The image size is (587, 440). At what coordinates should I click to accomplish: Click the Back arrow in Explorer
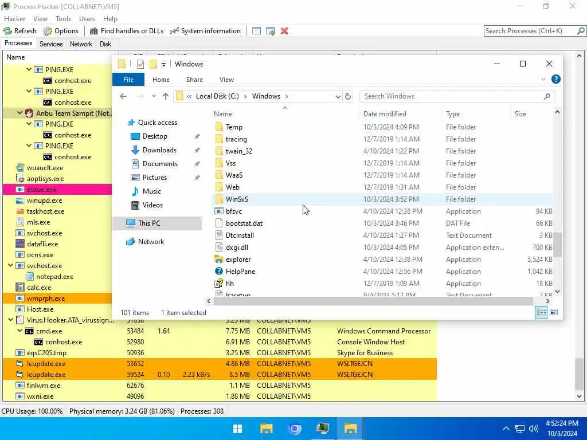tap(123, 96)
